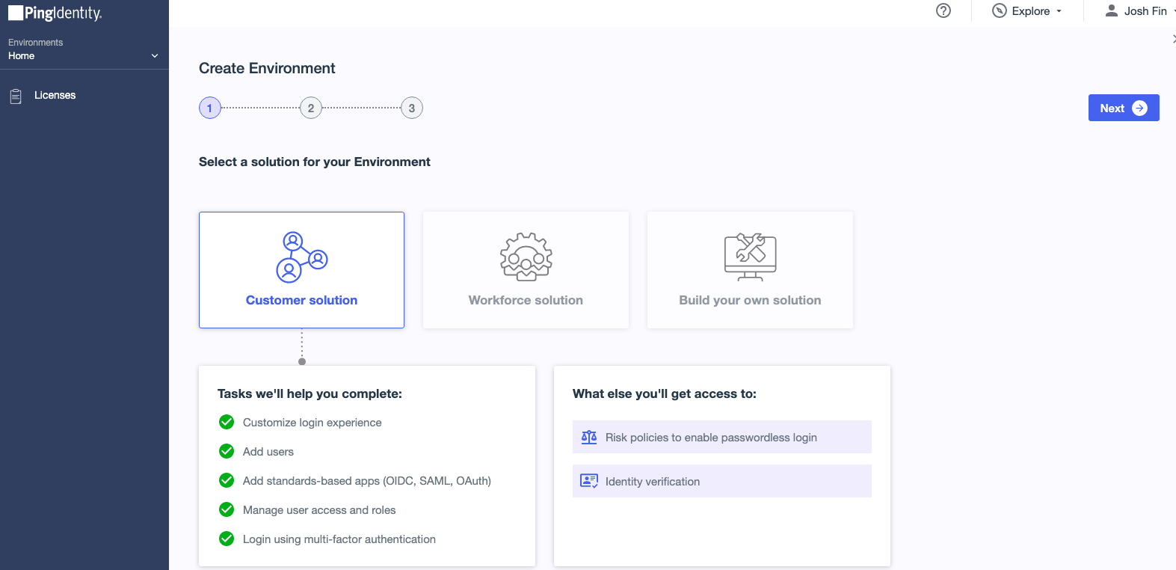
Task: Open the help question mark icon
Action: [943, 10]
